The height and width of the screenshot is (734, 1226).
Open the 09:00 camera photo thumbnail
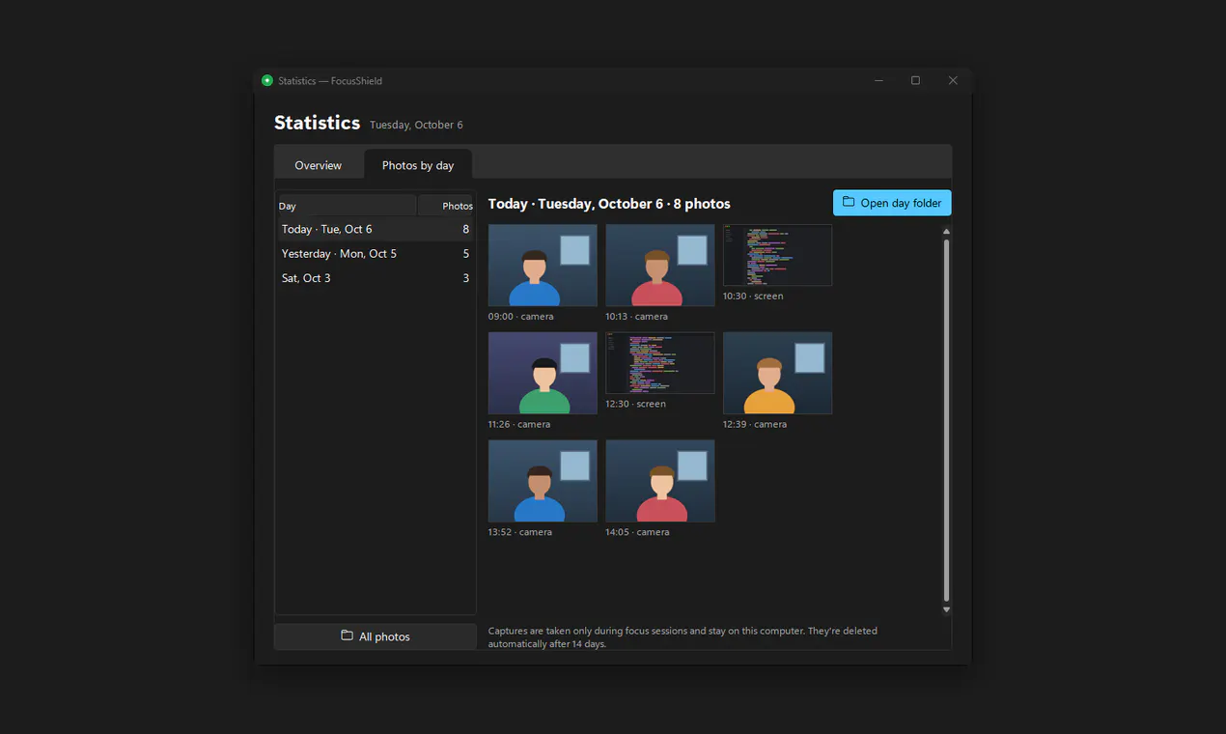coord(543,266)
